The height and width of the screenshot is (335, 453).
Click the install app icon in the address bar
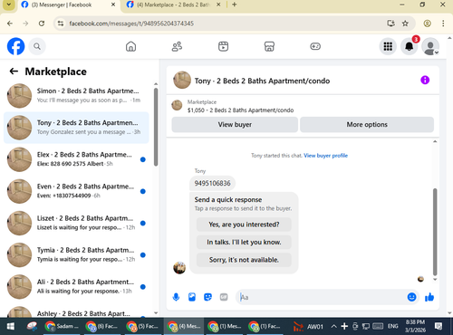pyautogui.click(x=391, y=24)
